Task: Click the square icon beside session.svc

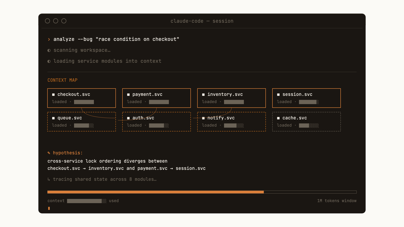Action: 278,94
